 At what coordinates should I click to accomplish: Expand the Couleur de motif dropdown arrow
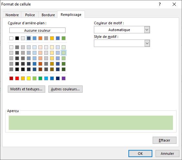pos(147,30)
